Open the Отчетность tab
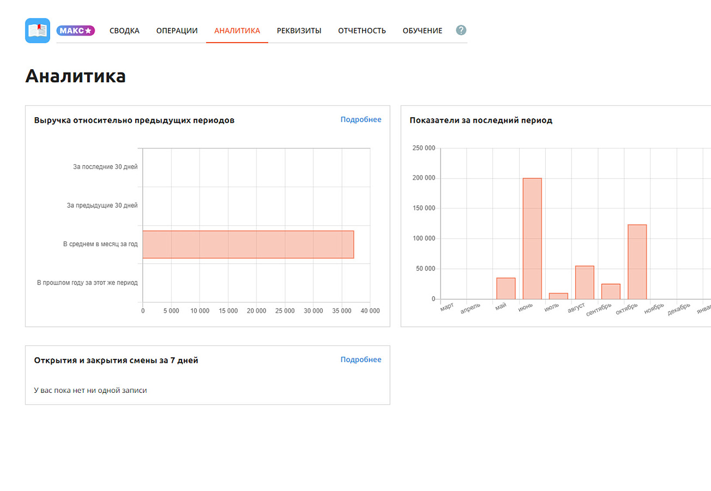711x491 pixels. (x=362, y=31)
